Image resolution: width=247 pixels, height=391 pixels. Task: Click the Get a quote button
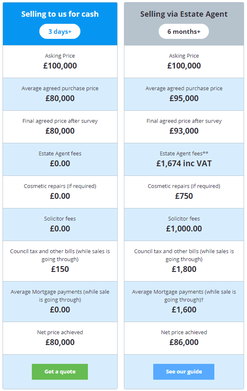[59, 371]
